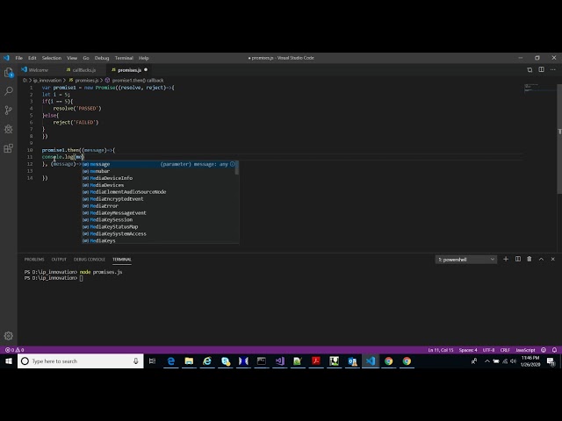Open the Edit menu
This screenshot has width=562, height=421.
[x=32, y=58]
